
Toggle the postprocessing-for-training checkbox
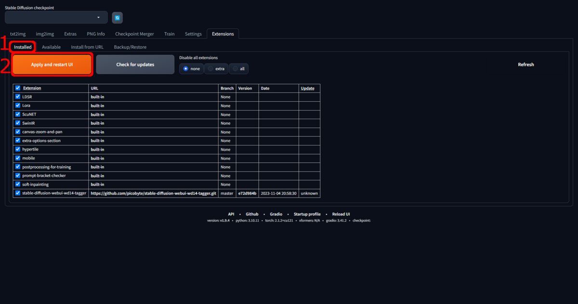pos(18,167)
